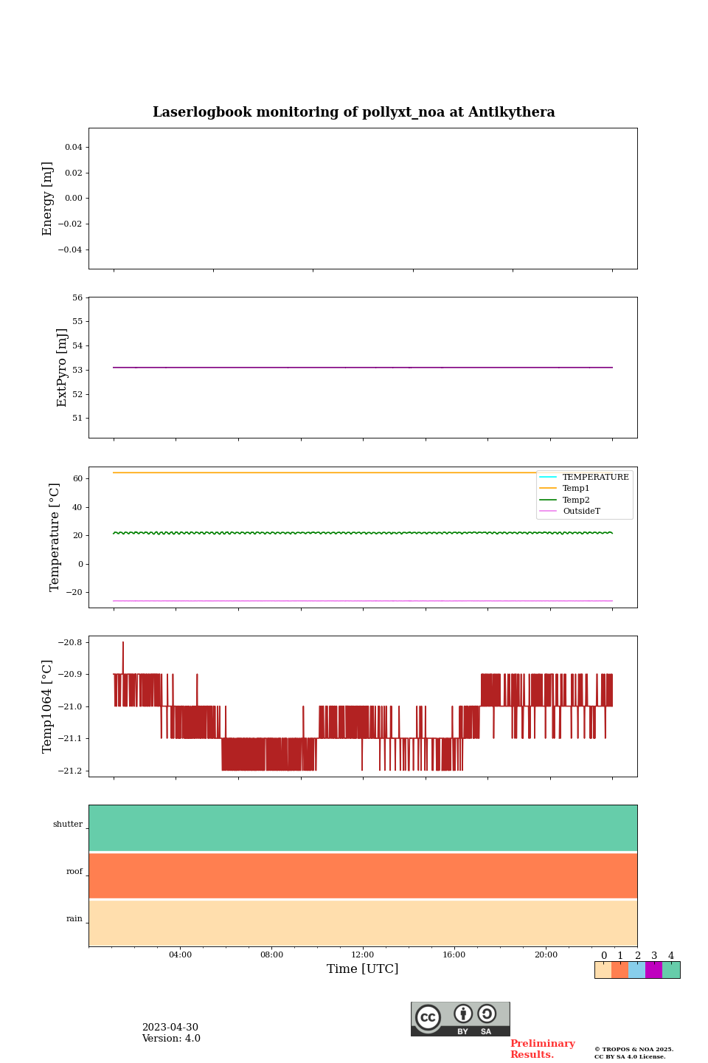
Task: Click the colorbar swatch labeled 0
Action: pos(603,970)
